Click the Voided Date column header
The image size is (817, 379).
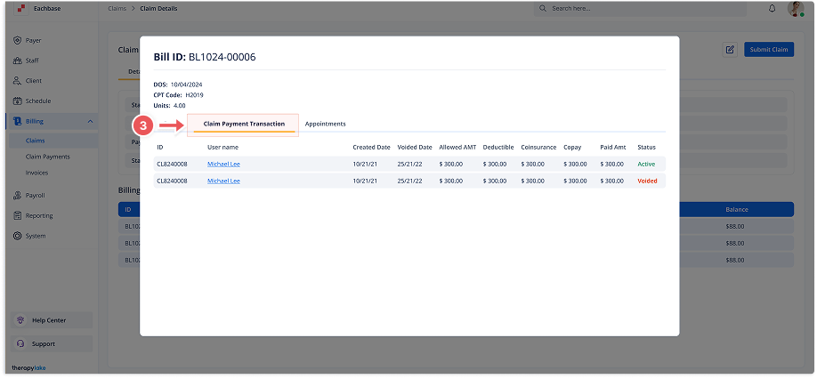pos(414,148)
